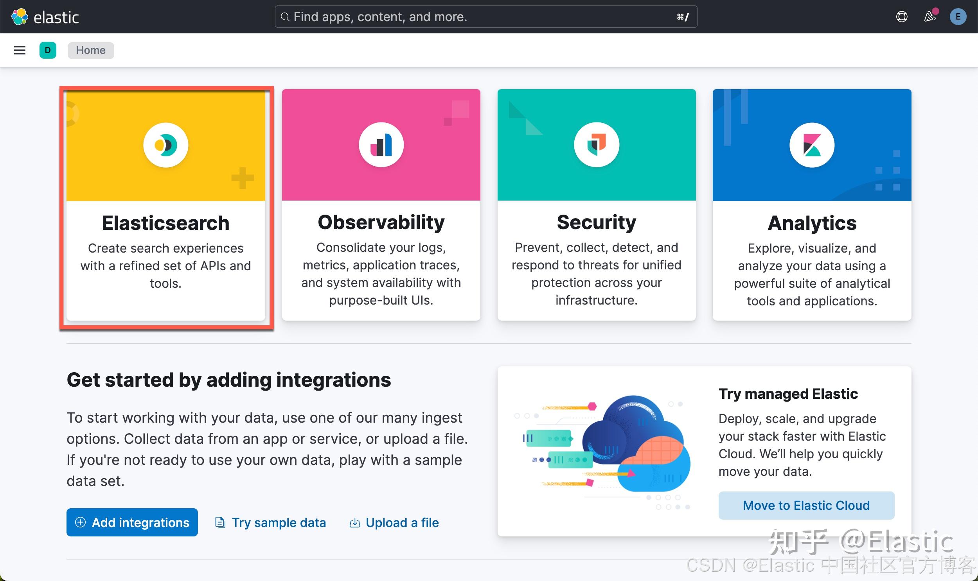Click the plus icon on Add integrations
Viewport: 978px width, 581px height.
pyautogui.click(x=80, y=523)
